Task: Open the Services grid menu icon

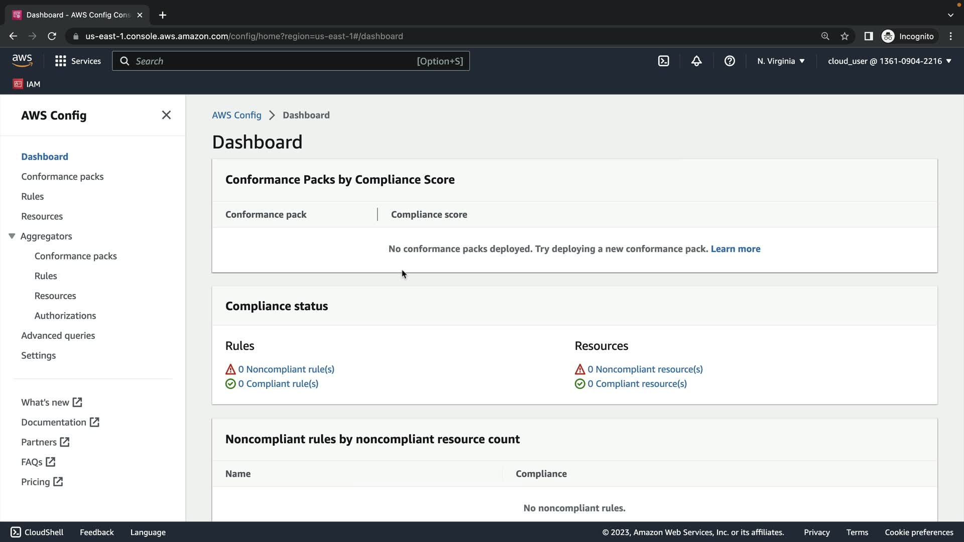Action: pyautogui.click(x=61, y=61)
